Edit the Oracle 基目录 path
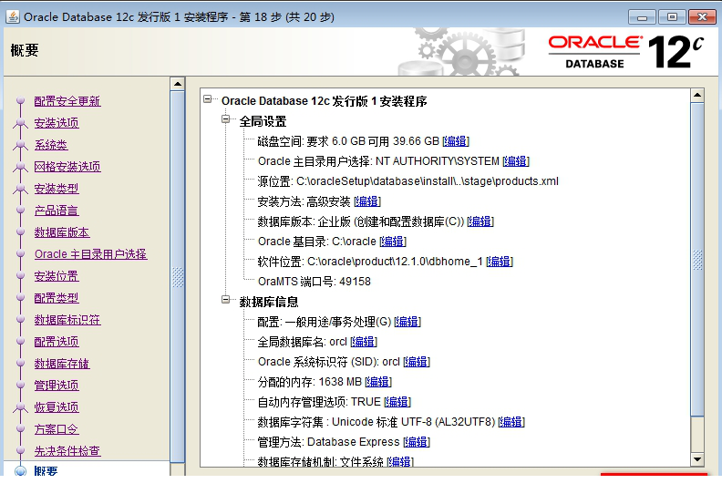The width and height of the screenshot is (722, 494). pos(393,242)
